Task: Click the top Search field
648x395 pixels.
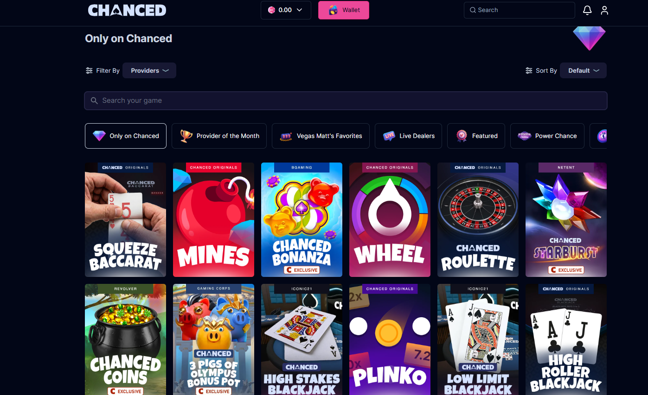Action: pyautogui.click(x=520, y=10)
